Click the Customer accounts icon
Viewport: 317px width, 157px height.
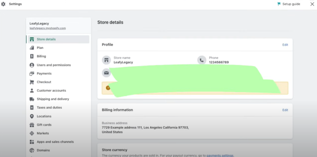pos(32,90)
